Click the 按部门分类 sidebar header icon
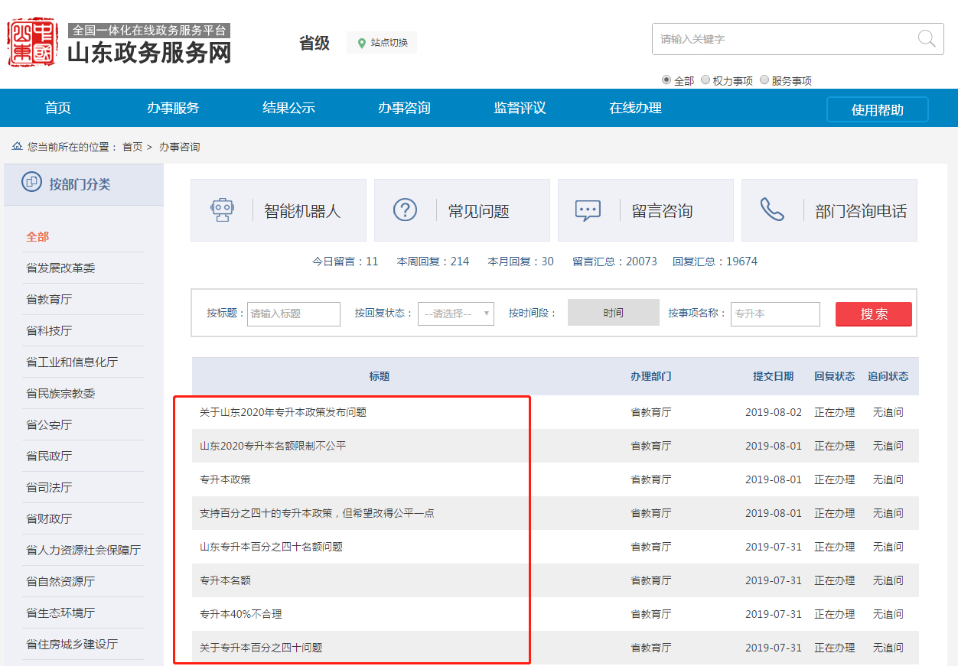The width and height of the screenshot is (958, 666). tap(31, 183)
